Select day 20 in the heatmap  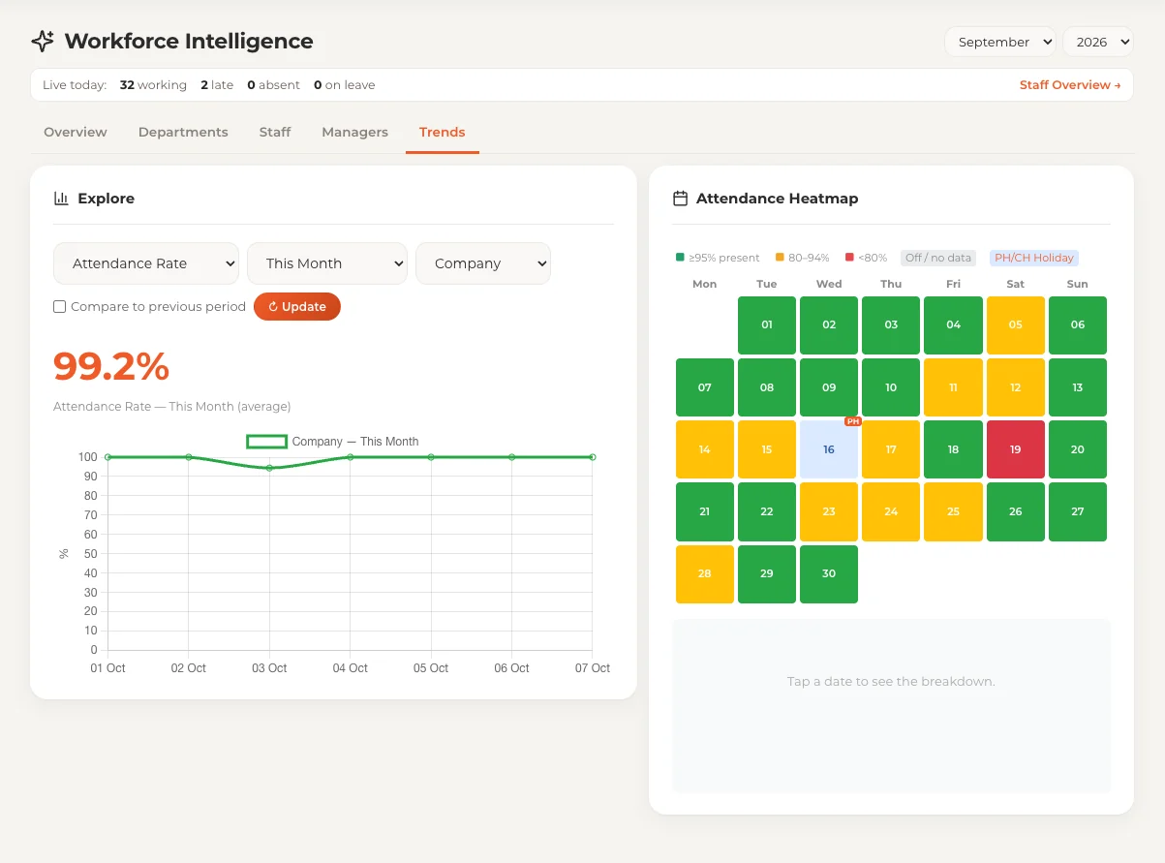click(1078, 449)
